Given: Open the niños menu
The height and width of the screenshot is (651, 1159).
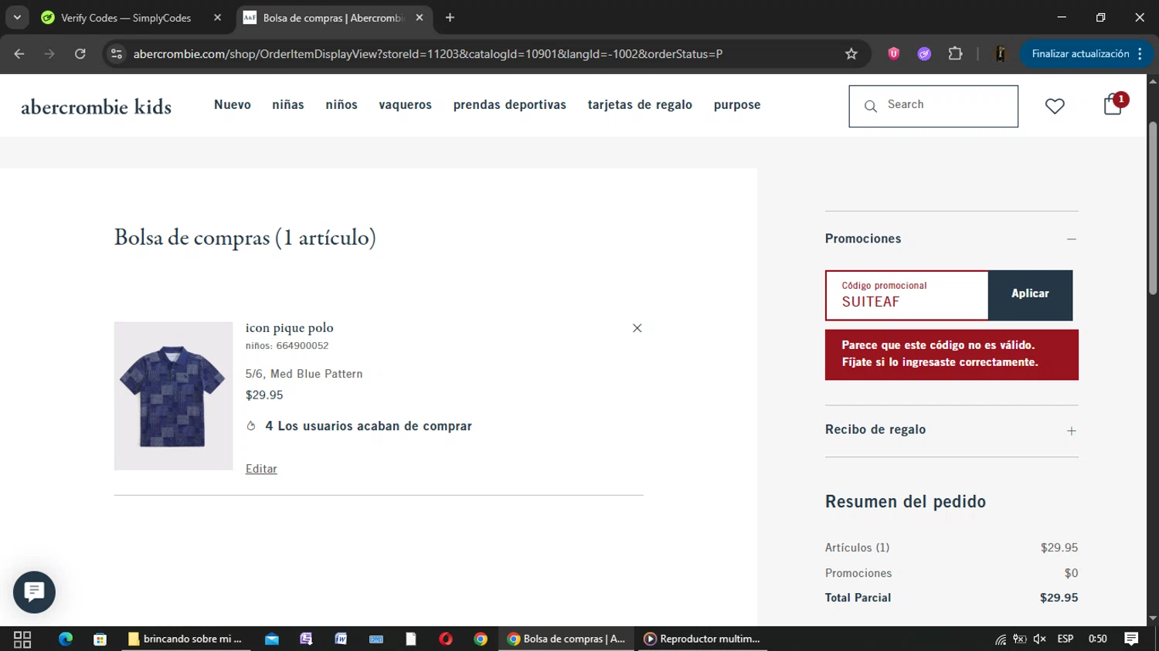Looking at the screenshot, I should click(x=342, y=105).
